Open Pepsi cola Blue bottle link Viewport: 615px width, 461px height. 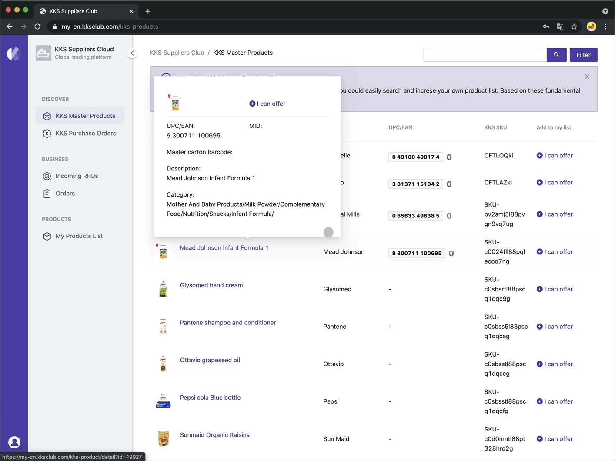(210, 397)
